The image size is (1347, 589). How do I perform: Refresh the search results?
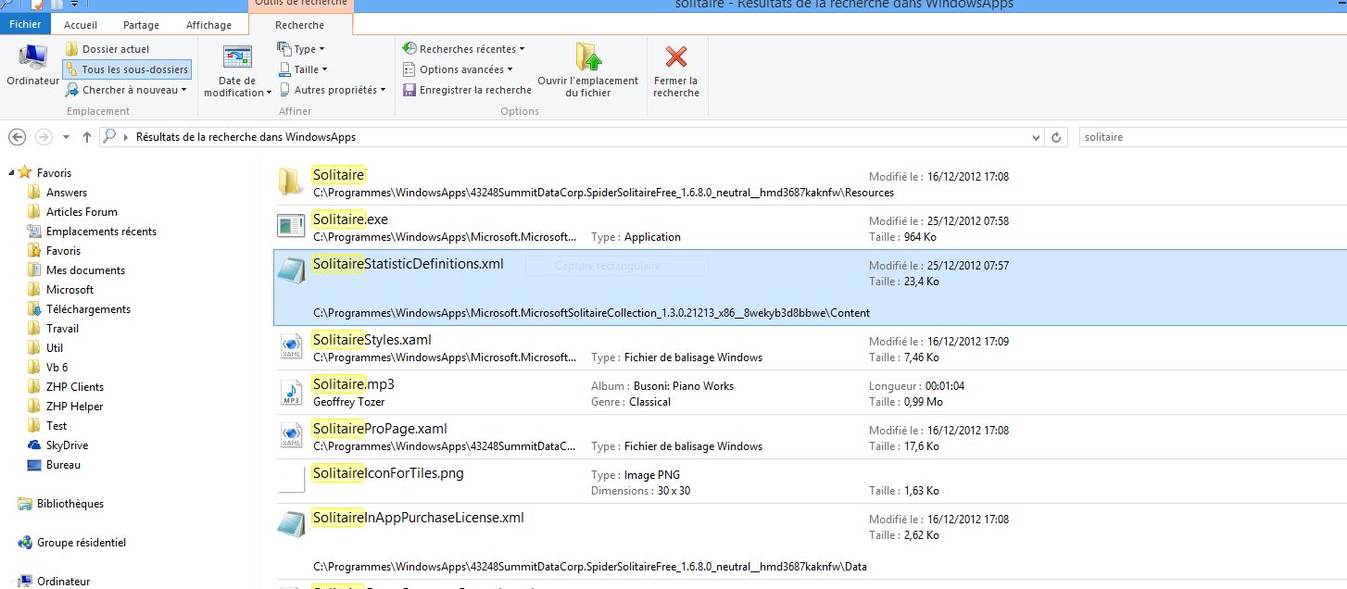[1055, 137]
